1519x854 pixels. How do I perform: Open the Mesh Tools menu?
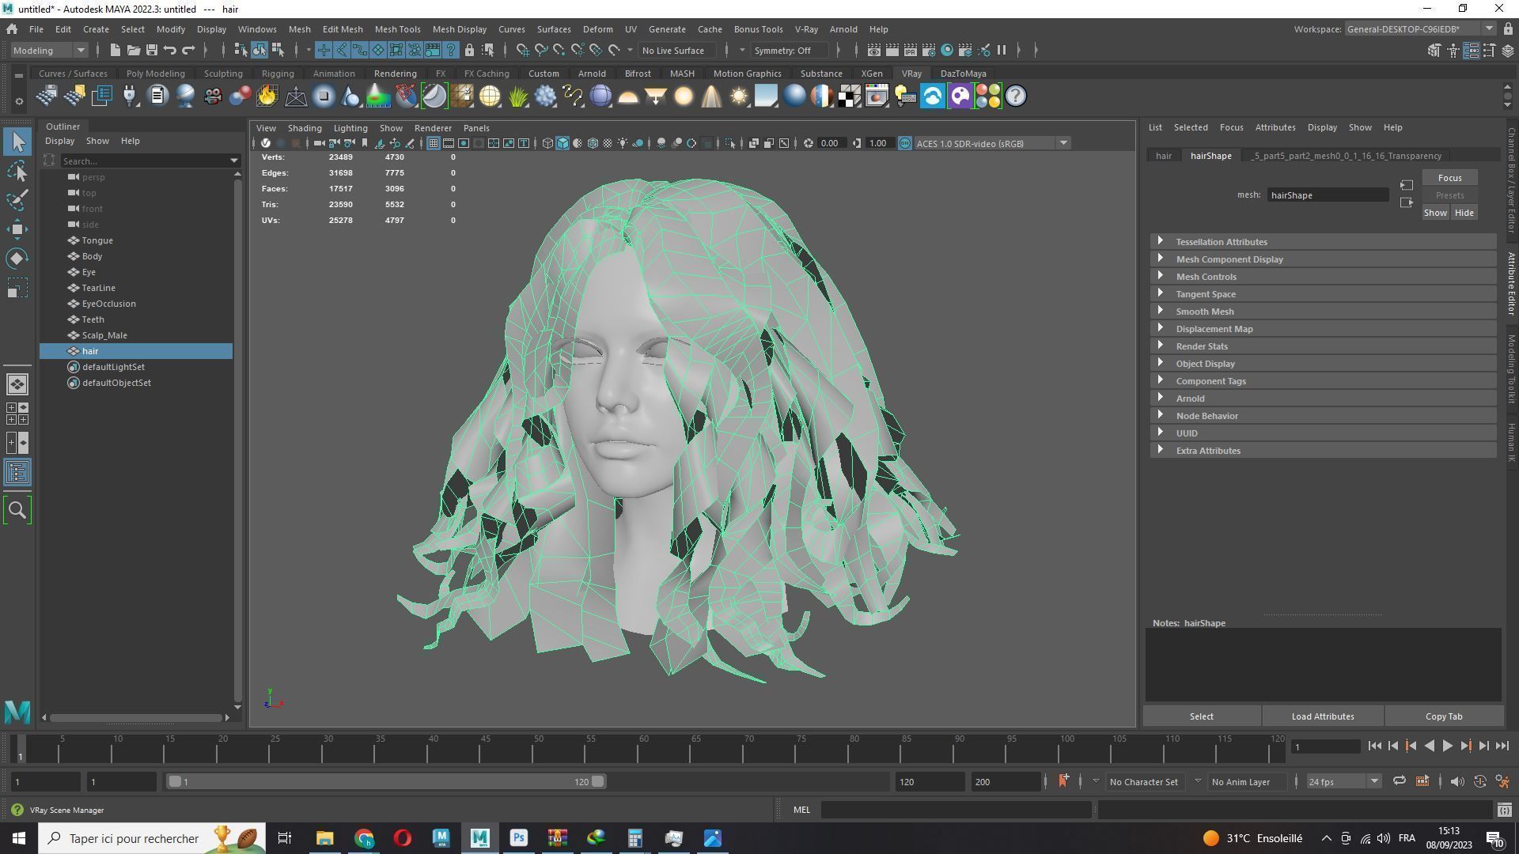pos(397,29)
